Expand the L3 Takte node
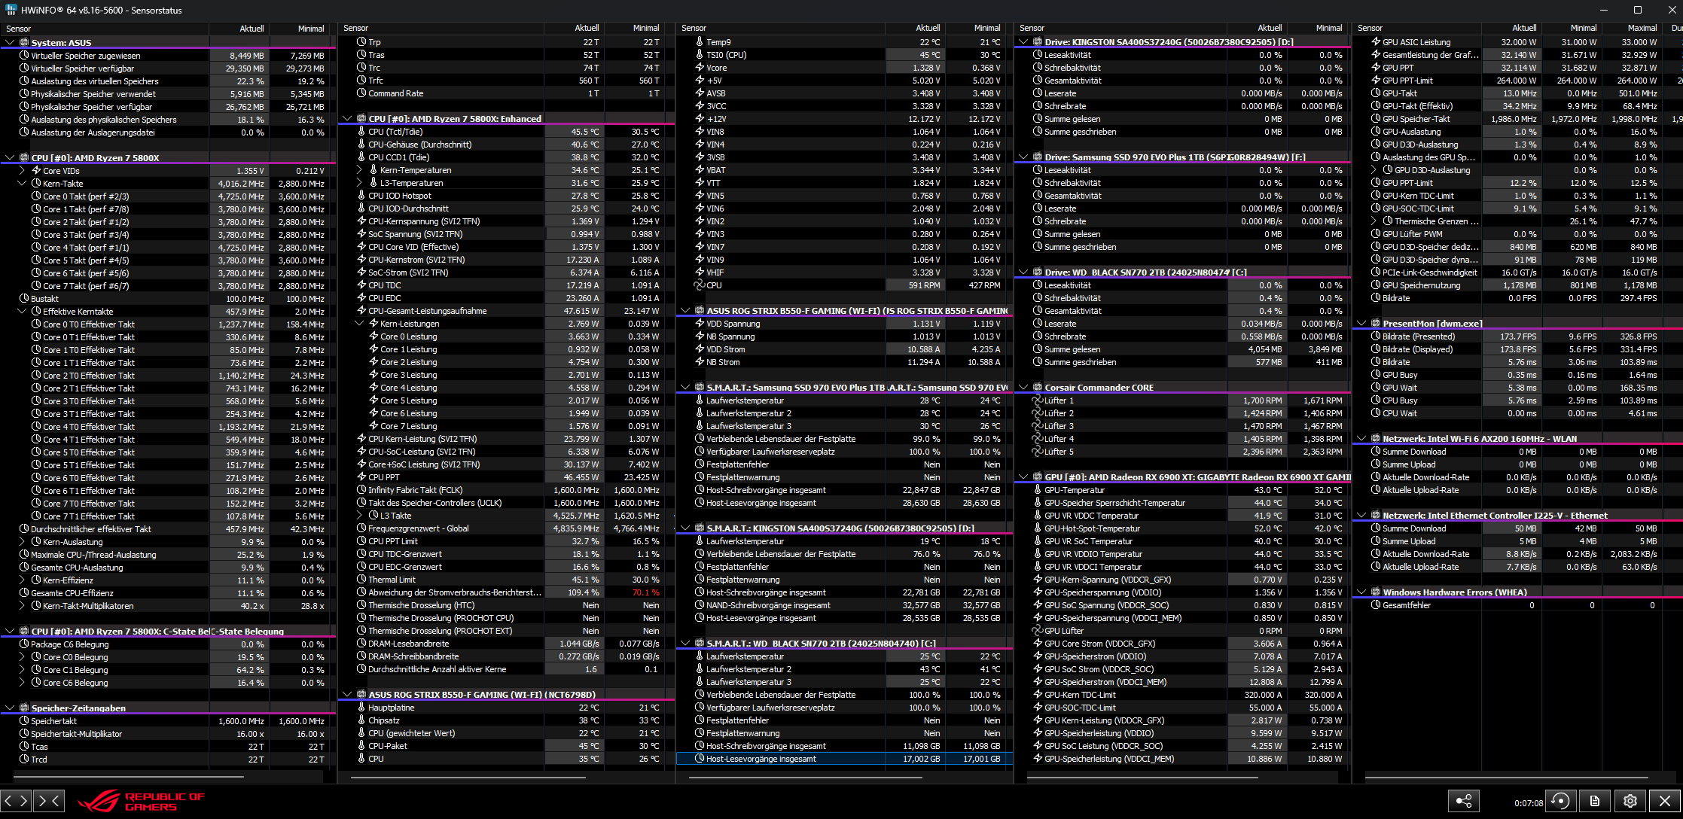 pyautogui.click(x=359, y=516)
